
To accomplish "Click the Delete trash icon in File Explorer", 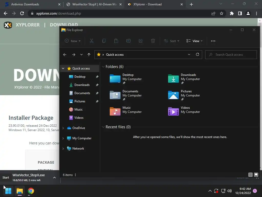I will click(153, 41).
